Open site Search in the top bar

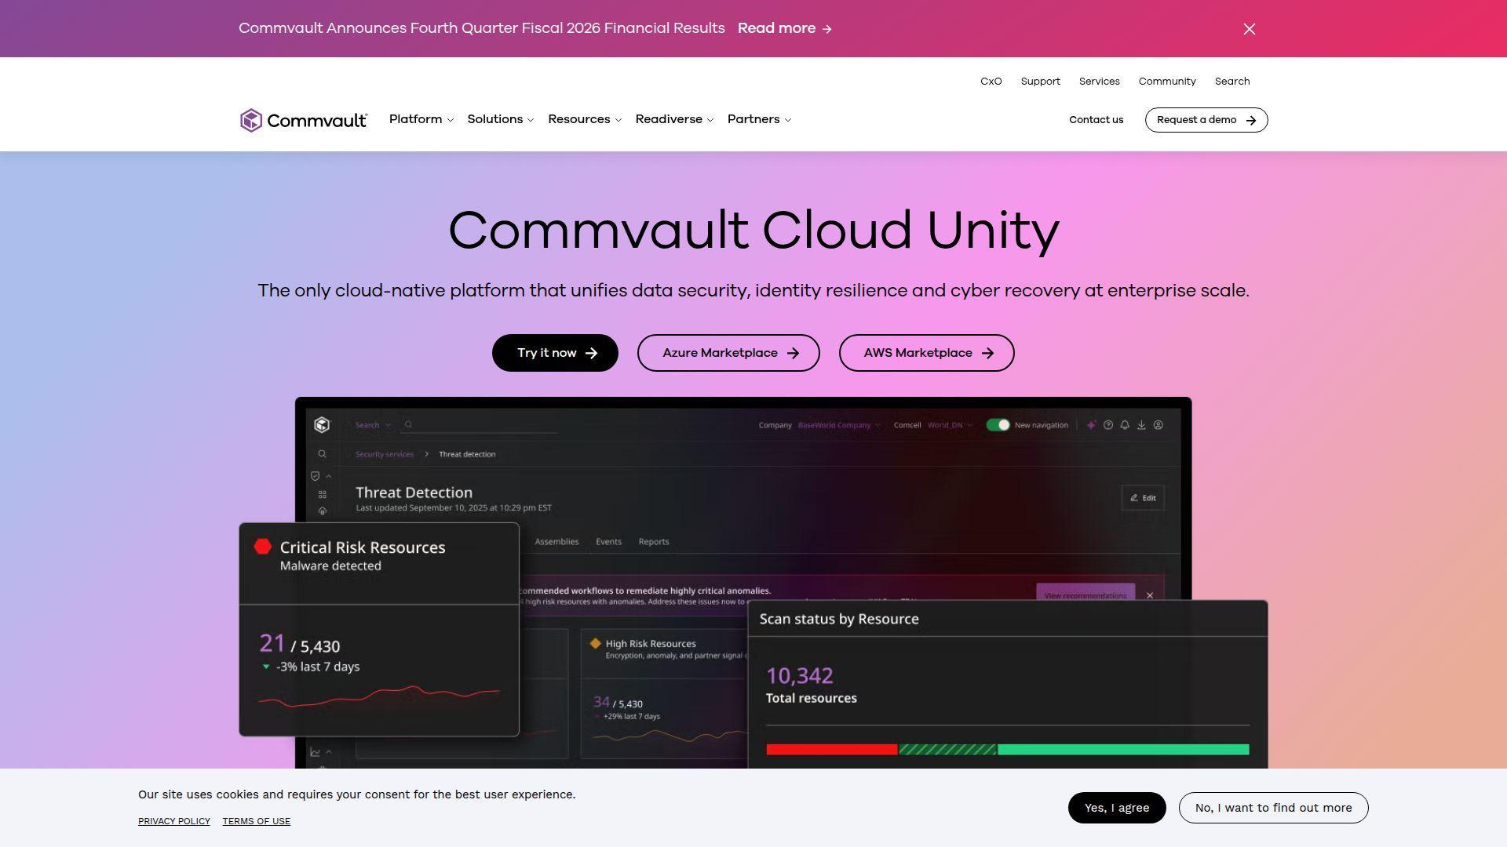pos(1232,82)
